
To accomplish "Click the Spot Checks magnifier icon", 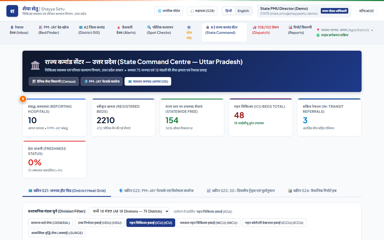I will click(149, 27).
